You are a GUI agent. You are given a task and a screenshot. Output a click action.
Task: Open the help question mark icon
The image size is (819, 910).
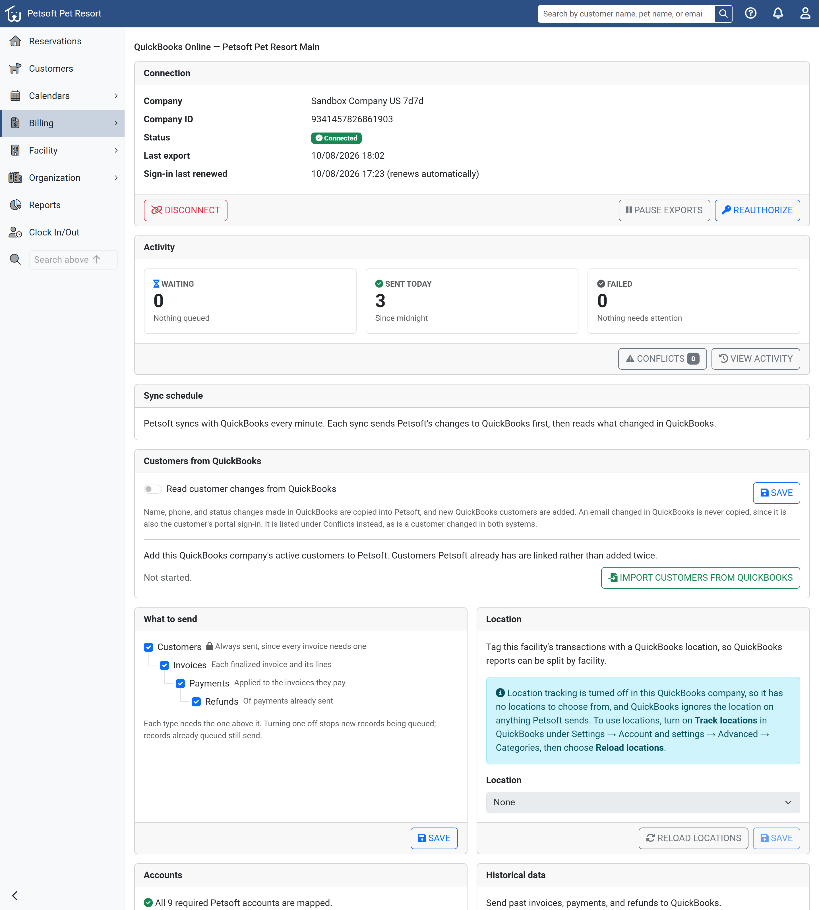point(750,13)
